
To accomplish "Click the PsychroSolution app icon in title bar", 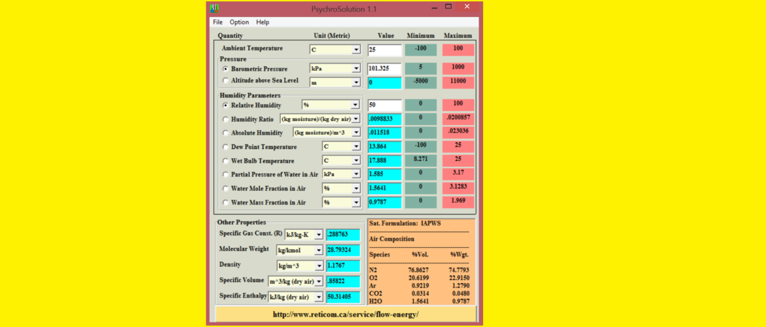I will 214,9.
